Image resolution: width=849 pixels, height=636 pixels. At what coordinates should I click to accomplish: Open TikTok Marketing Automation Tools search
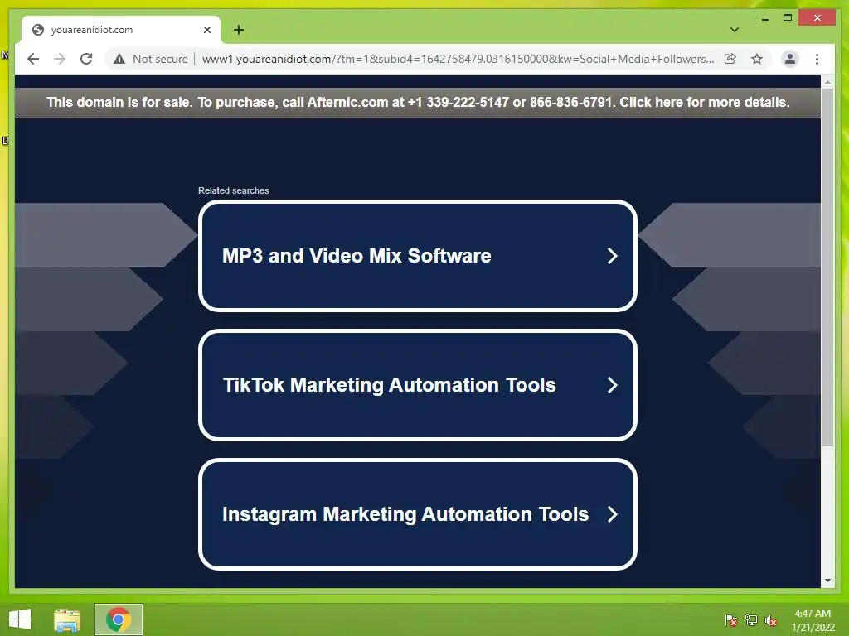pos(418,385)
